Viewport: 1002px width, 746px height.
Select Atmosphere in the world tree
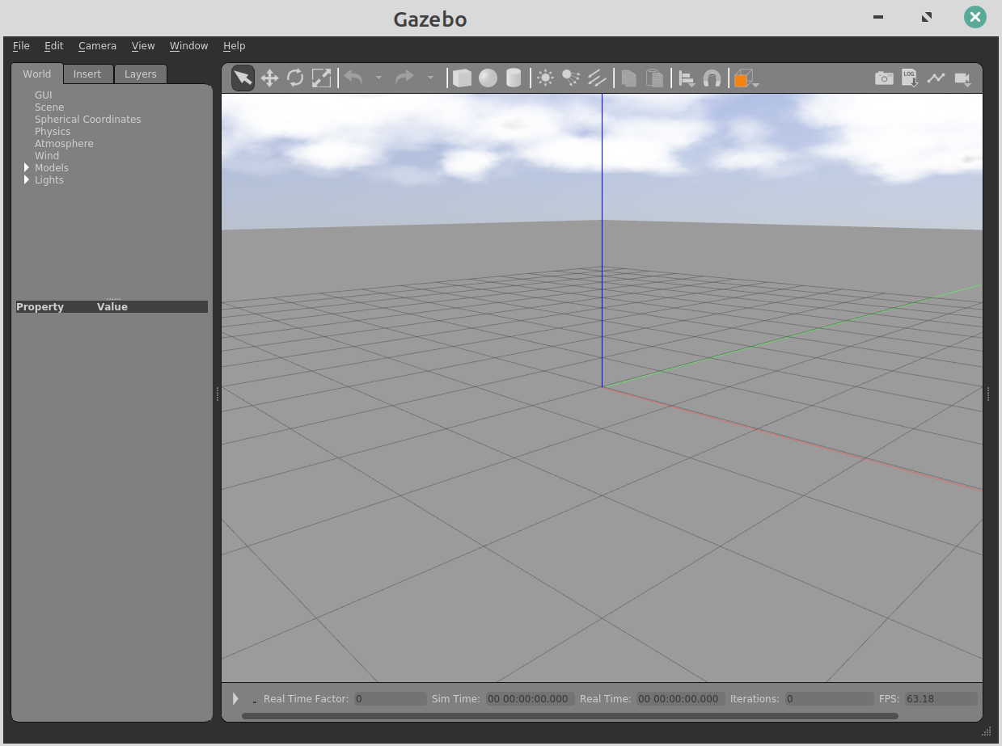coord(64,143)
